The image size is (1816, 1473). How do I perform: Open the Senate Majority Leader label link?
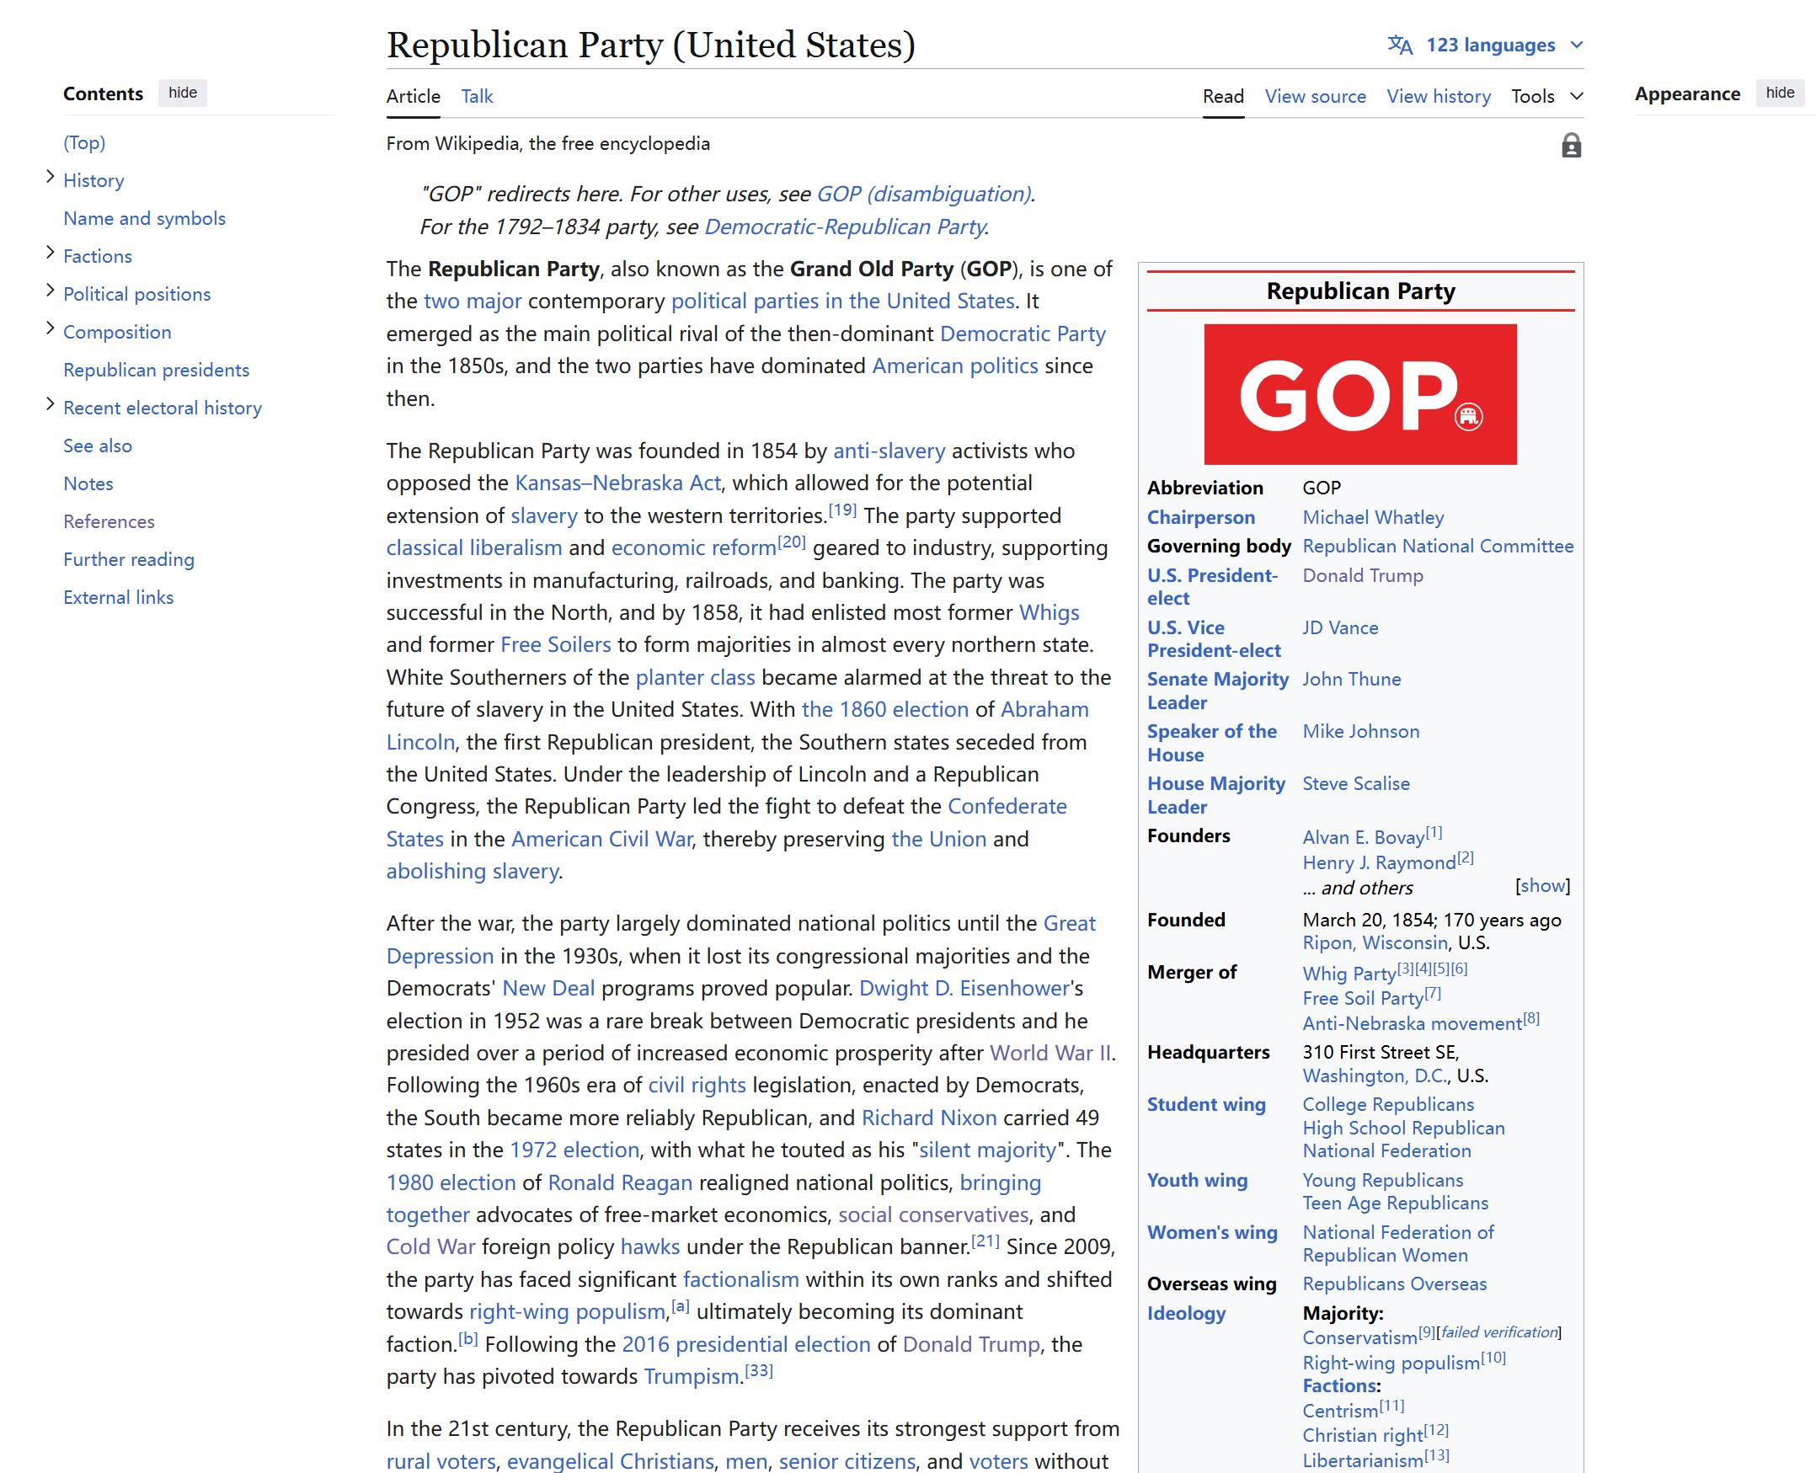pos(1218,691)
